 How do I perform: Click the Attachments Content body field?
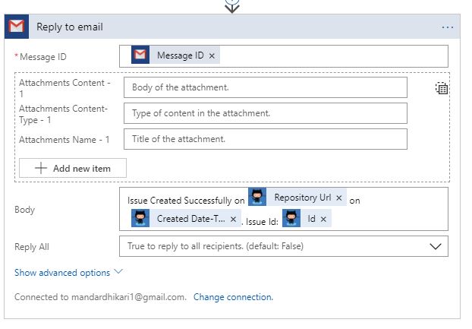[x=266, y=87]
